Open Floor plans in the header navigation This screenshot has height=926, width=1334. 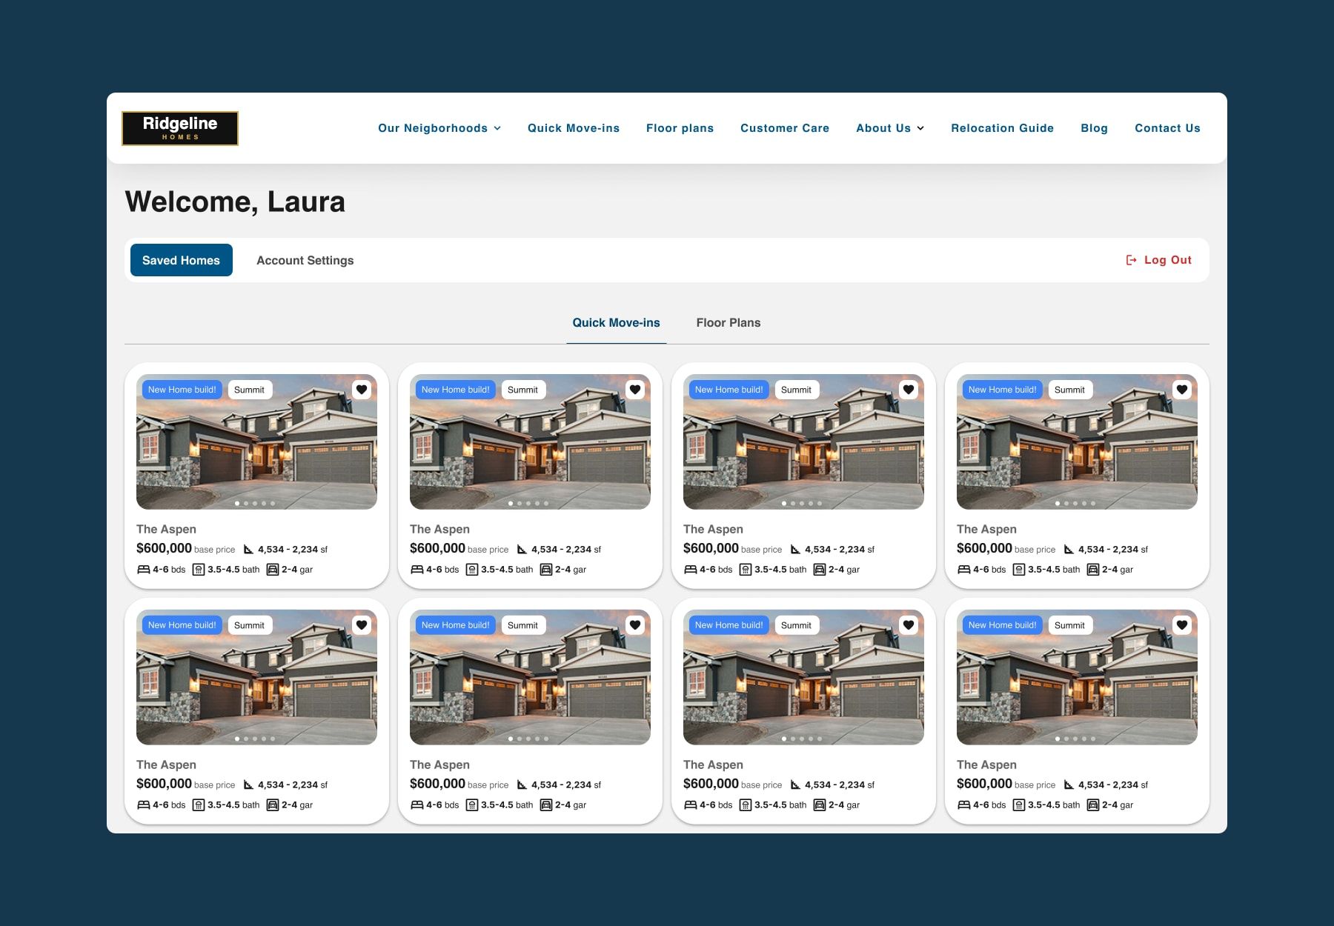click(x=680, y=128)
